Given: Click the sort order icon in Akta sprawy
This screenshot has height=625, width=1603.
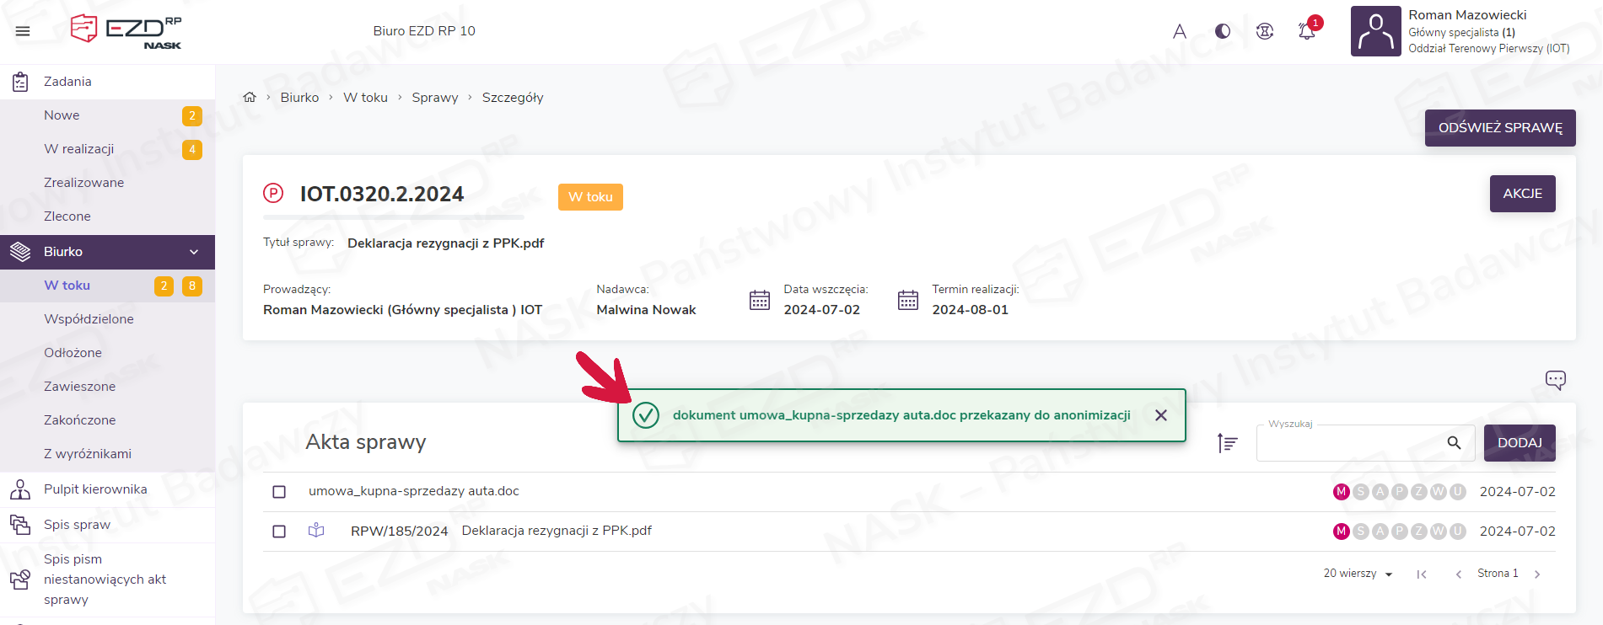Looking at the screenshot, I should click(x=1227, y=443).
